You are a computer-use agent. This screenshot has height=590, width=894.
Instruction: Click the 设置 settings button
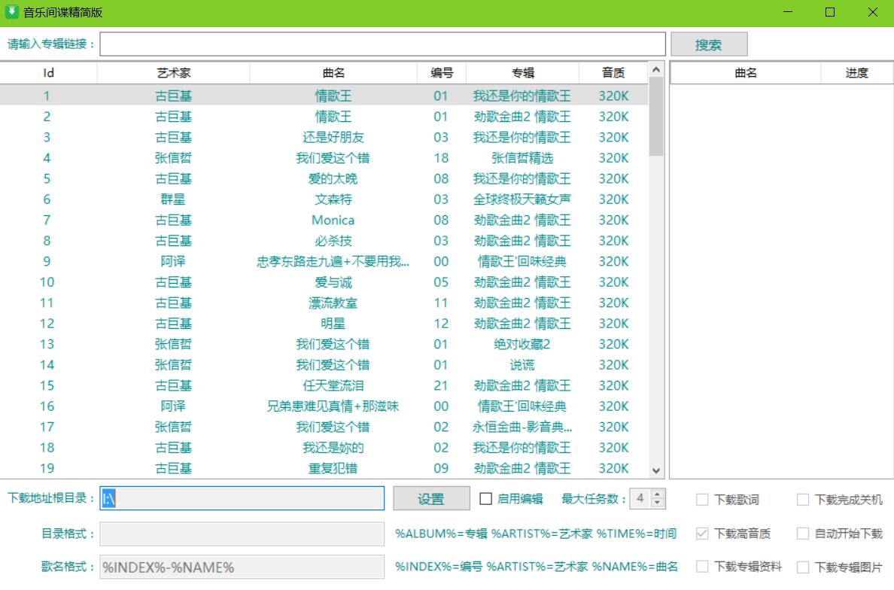click(430, 498)
